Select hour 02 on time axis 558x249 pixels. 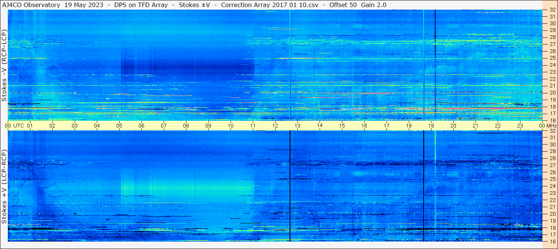coord(52,126)
